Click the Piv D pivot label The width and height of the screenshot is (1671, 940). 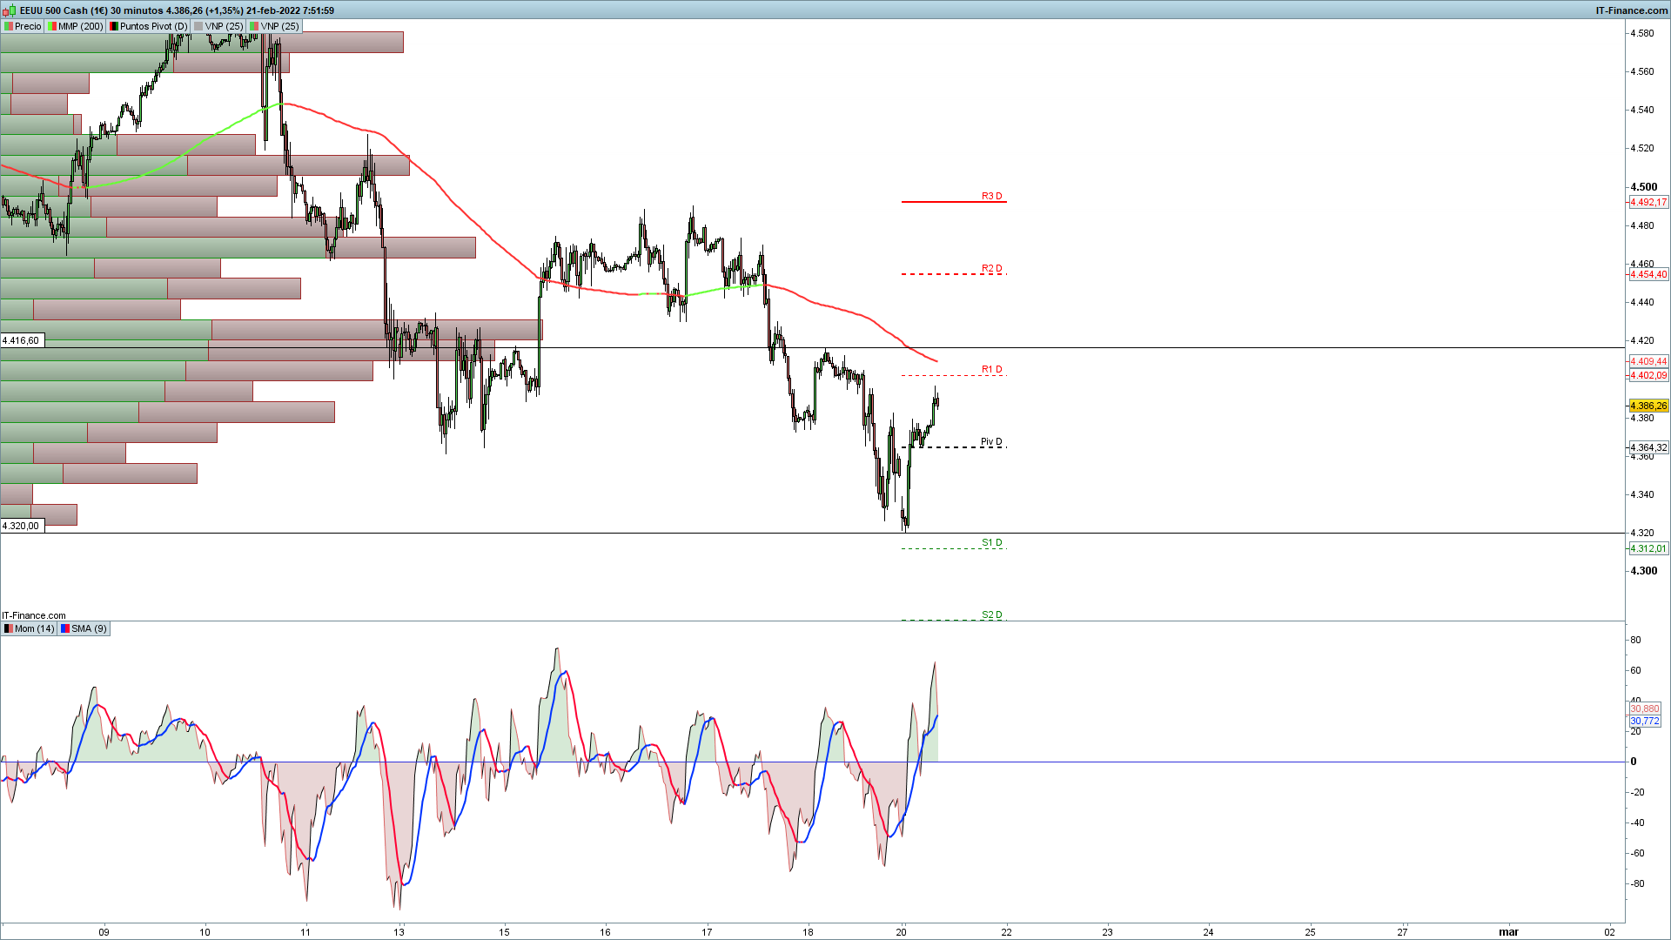click(991, 441)
